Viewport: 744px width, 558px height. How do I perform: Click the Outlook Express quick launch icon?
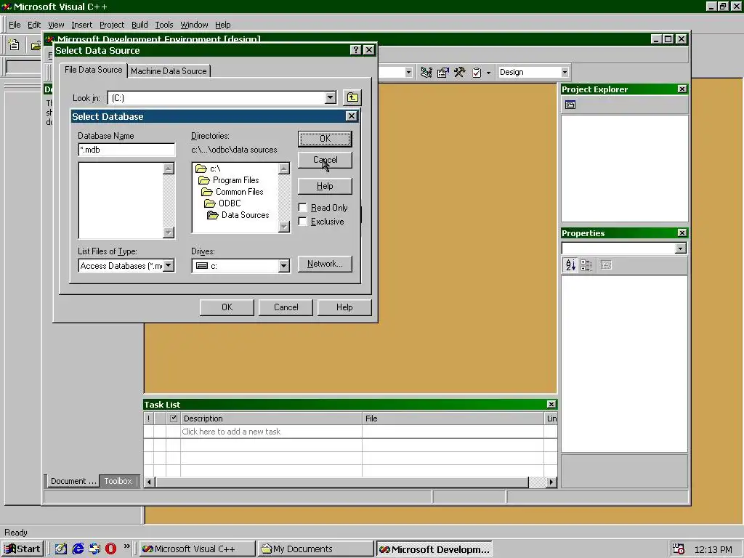coord(94,549)
